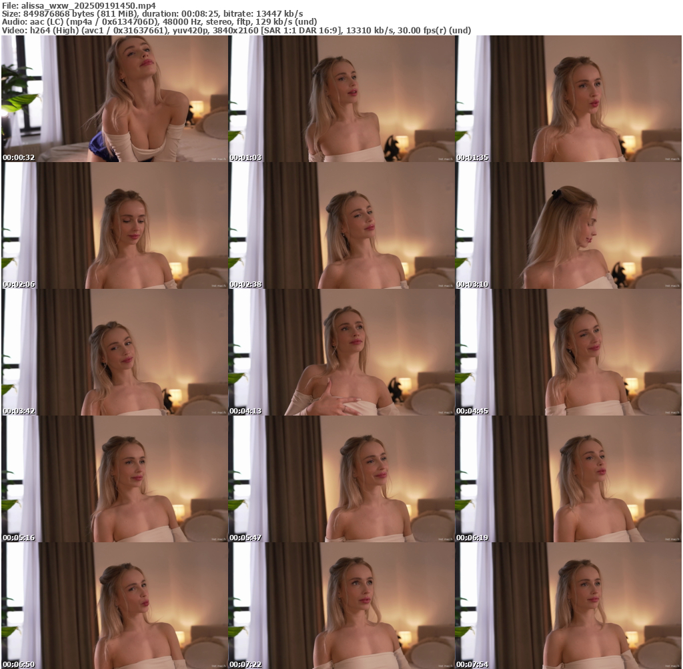Open the thumbnail marked 00:01:35

[x=568, y=99]
